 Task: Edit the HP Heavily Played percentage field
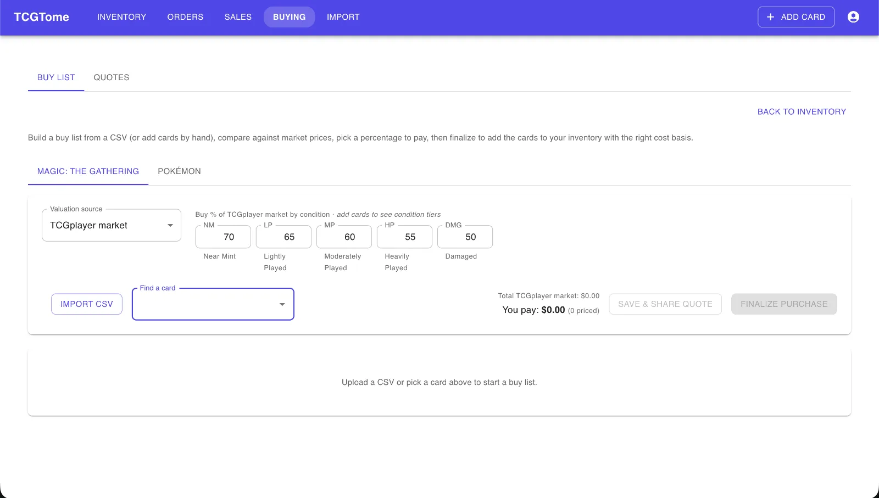point(404,237)
